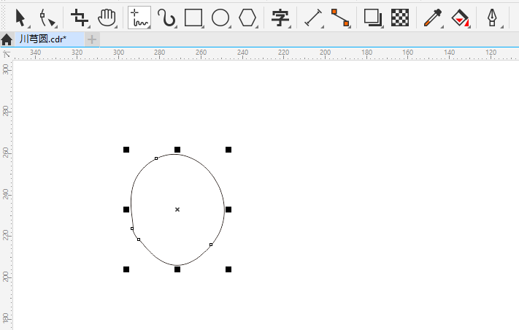519x330 pixels.
Task: Select the Transparency checkerboard tool
Action: [x=400, y=18]
